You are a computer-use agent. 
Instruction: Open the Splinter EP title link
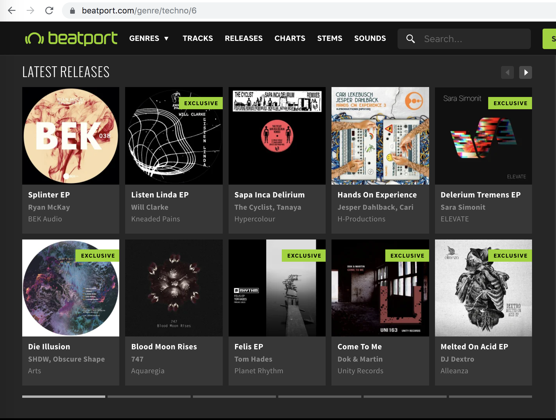click(x=49, y=195)
